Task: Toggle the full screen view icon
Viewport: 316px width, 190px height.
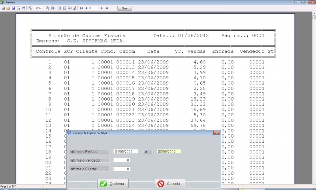Action: pos(53,8)
